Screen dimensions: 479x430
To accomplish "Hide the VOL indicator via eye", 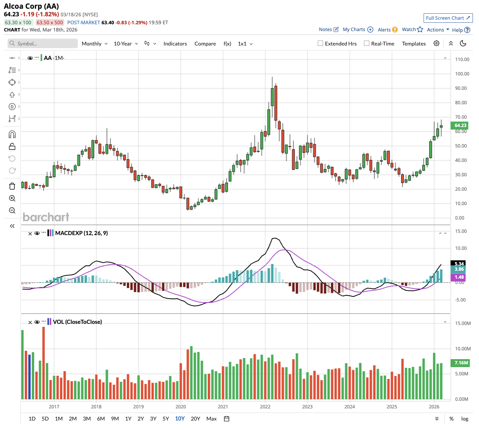I will [x=37, y=322].
